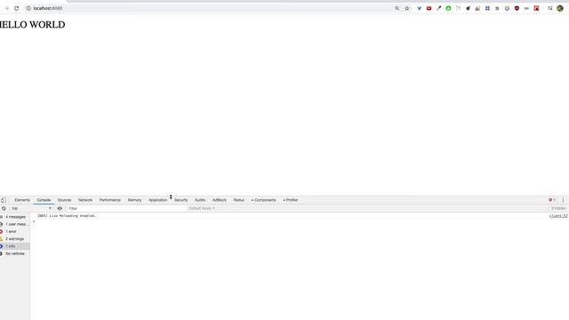569x320 pixels.
Task: View site information icon beside the URL
Action: click(28, 8)
